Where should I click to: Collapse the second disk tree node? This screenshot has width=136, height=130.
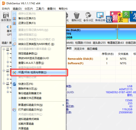pos(4,71)
